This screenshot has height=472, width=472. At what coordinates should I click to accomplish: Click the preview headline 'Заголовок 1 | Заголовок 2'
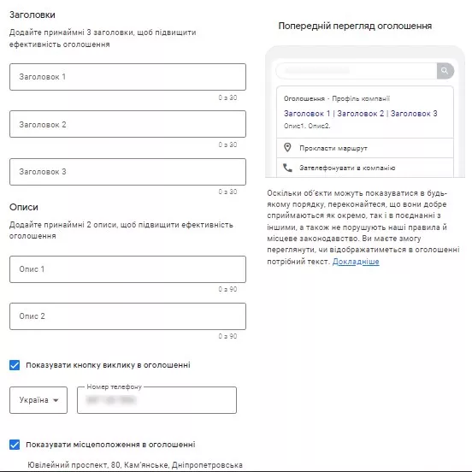pyautogui.click(x=333, y=114)
